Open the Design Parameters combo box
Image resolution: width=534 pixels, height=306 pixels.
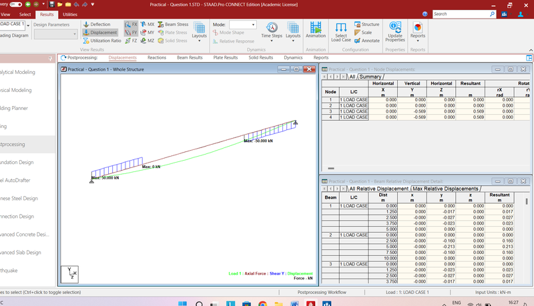pyautogui.click(x=55, y=33)
